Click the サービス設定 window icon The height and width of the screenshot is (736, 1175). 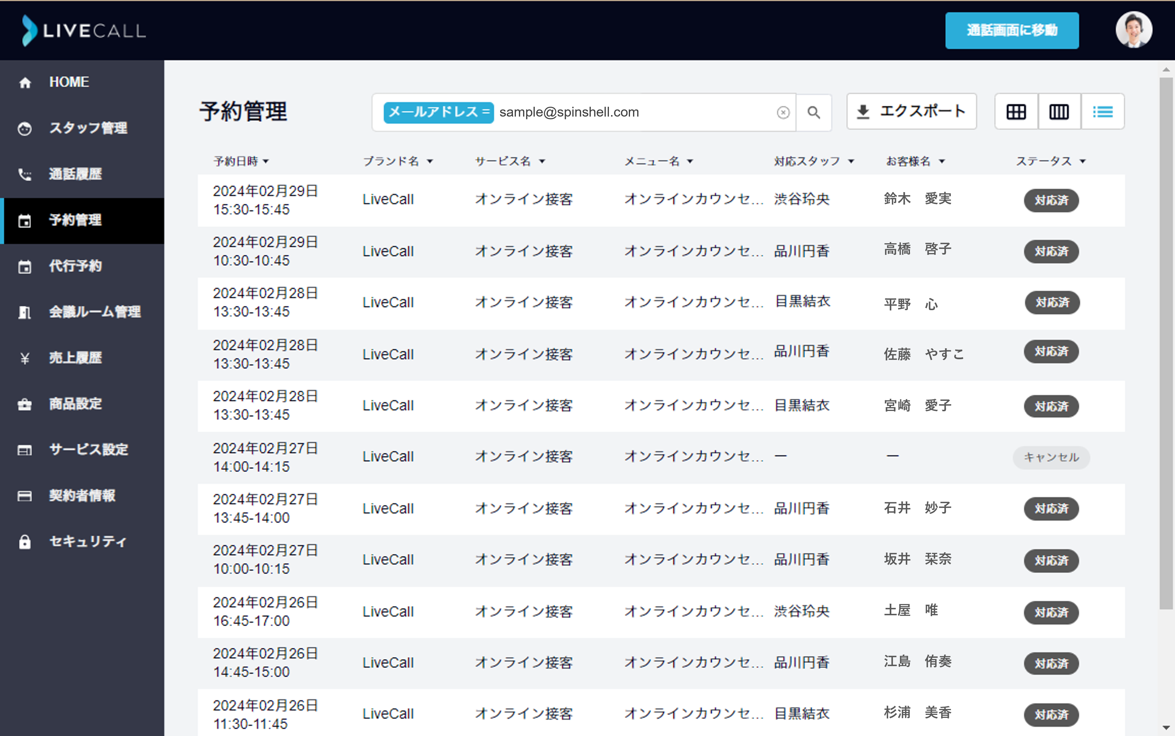tap(25, 450)
